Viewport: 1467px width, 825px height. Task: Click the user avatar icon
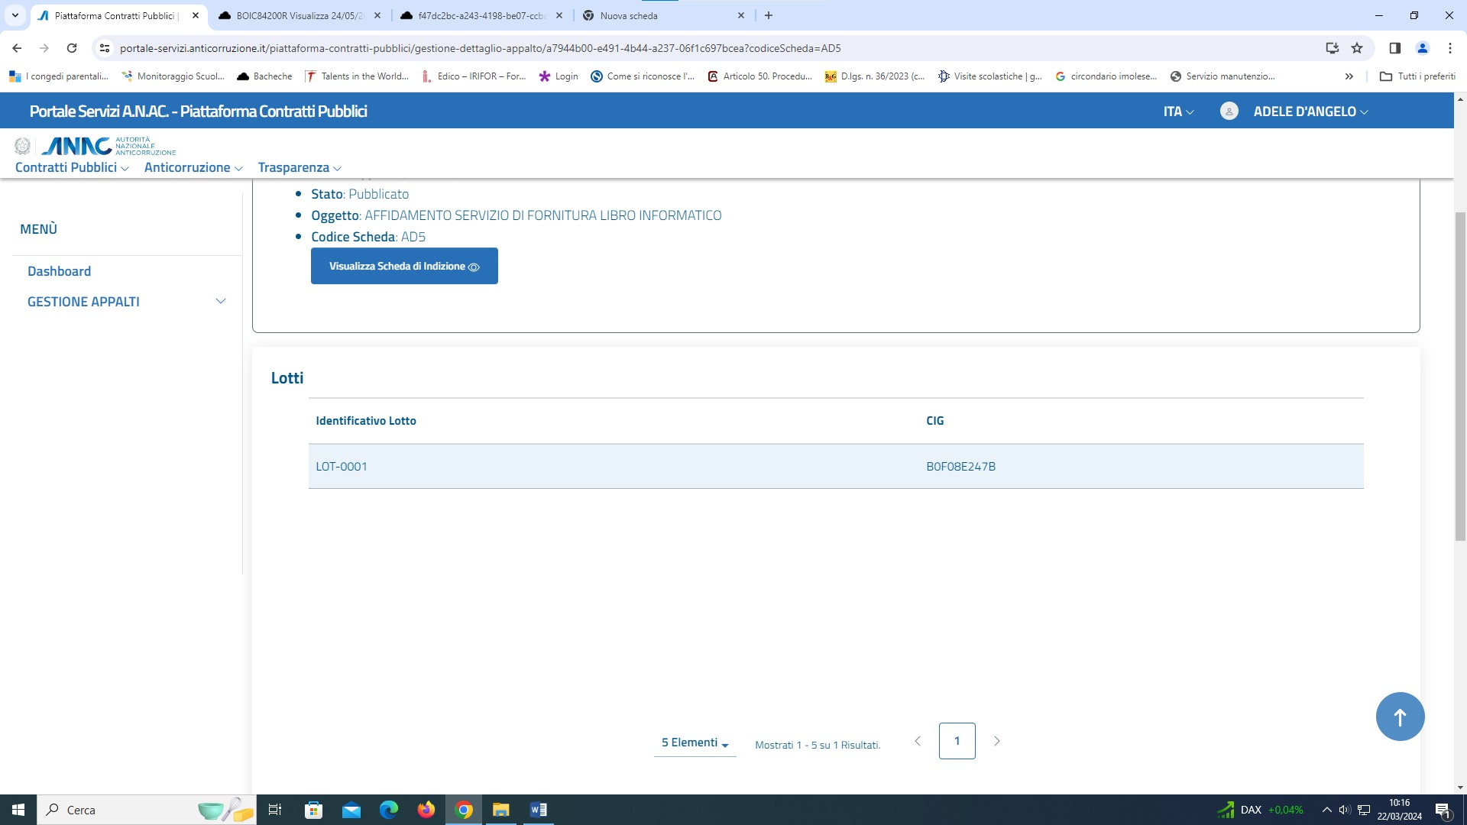(x=1229, y=112)
